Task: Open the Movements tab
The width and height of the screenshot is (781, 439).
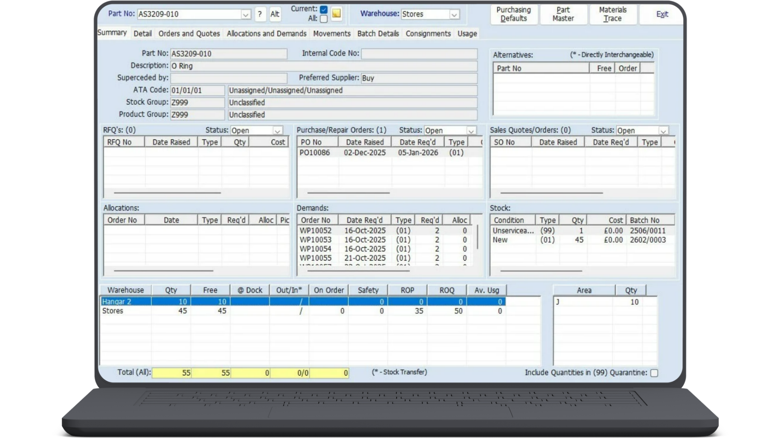Action: 332,34
